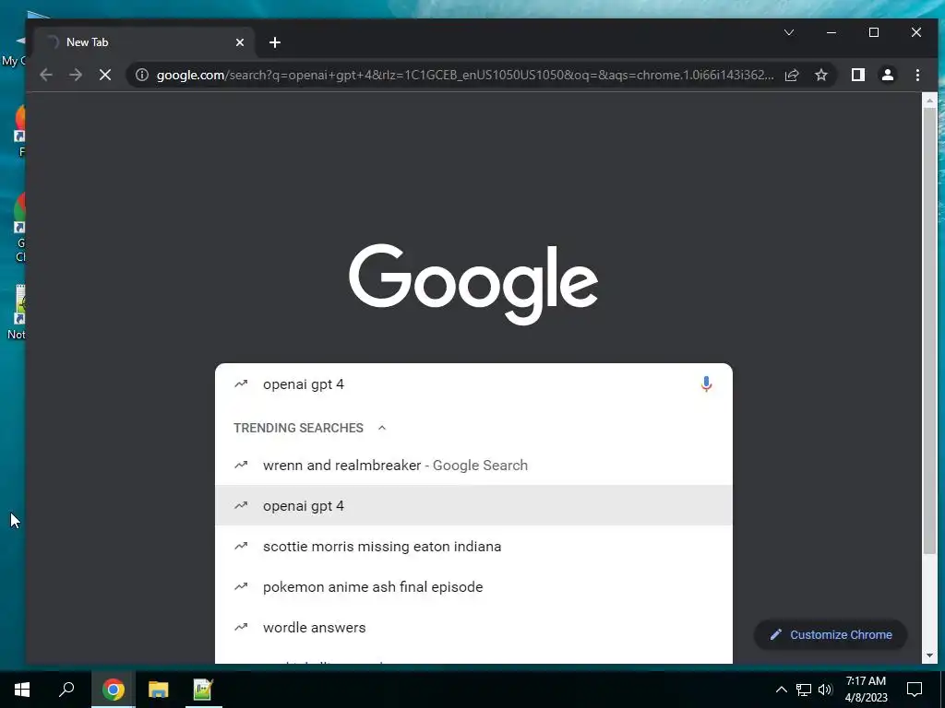The width and height of the screenshot is (945, 708).
Task: Close the New Tab tab
Action: point(240,42)
